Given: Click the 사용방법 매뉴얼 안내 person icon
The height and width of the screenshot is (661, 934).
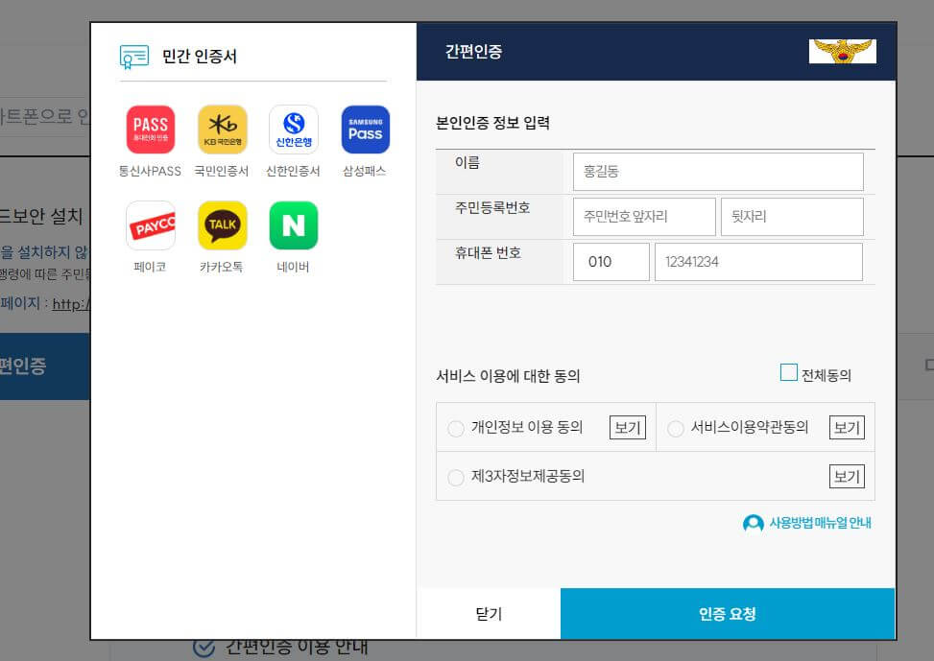Looking at the screenshot, I should 753,523.
